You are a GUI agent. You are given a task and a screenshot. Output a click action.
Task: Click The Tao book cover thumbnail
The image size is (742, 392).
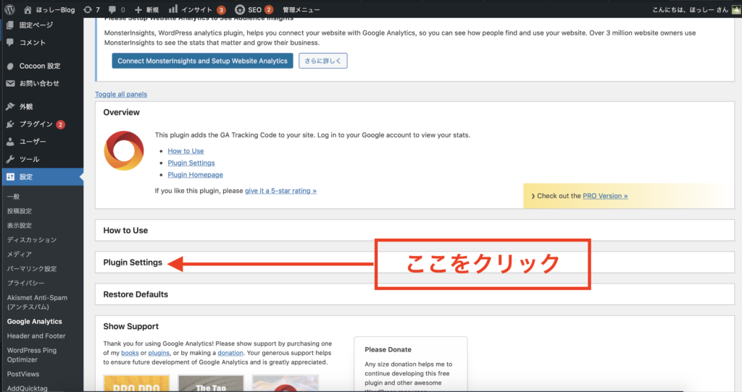(x=211, y=383)
